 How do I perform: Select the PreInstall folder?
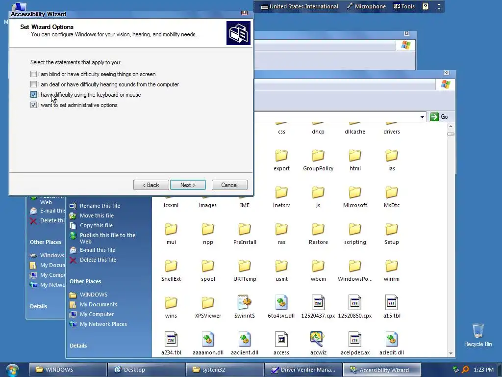point(245,234)
